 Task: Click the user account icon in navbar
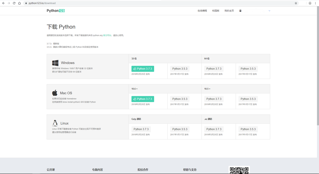click(x=240, y=11)
